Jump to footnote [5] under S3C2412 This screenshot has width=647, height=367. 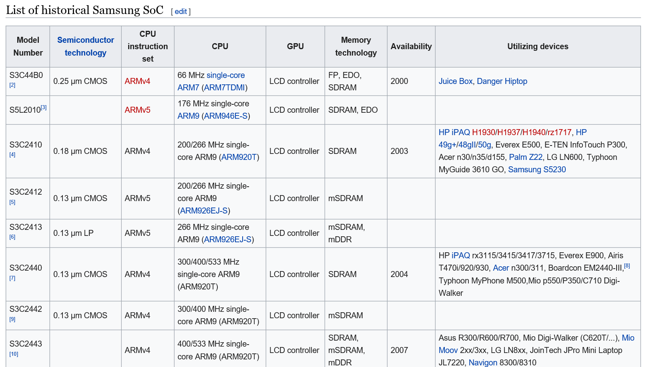pos(12,202)
